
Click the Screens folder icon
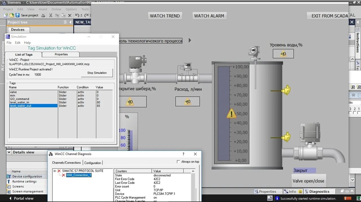(x=8, y=186)
